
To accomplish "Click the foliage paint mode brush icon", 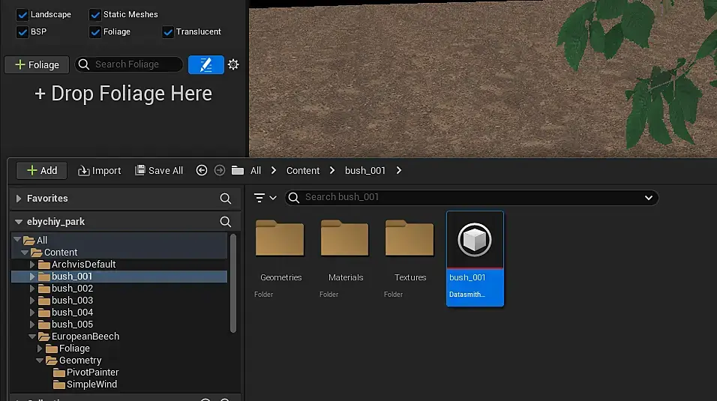I will [205, 64].
